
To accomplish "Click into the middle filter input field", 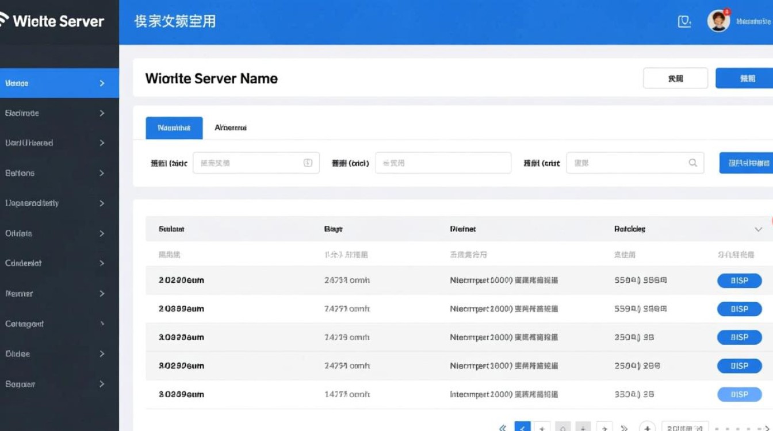I will 443,163.
